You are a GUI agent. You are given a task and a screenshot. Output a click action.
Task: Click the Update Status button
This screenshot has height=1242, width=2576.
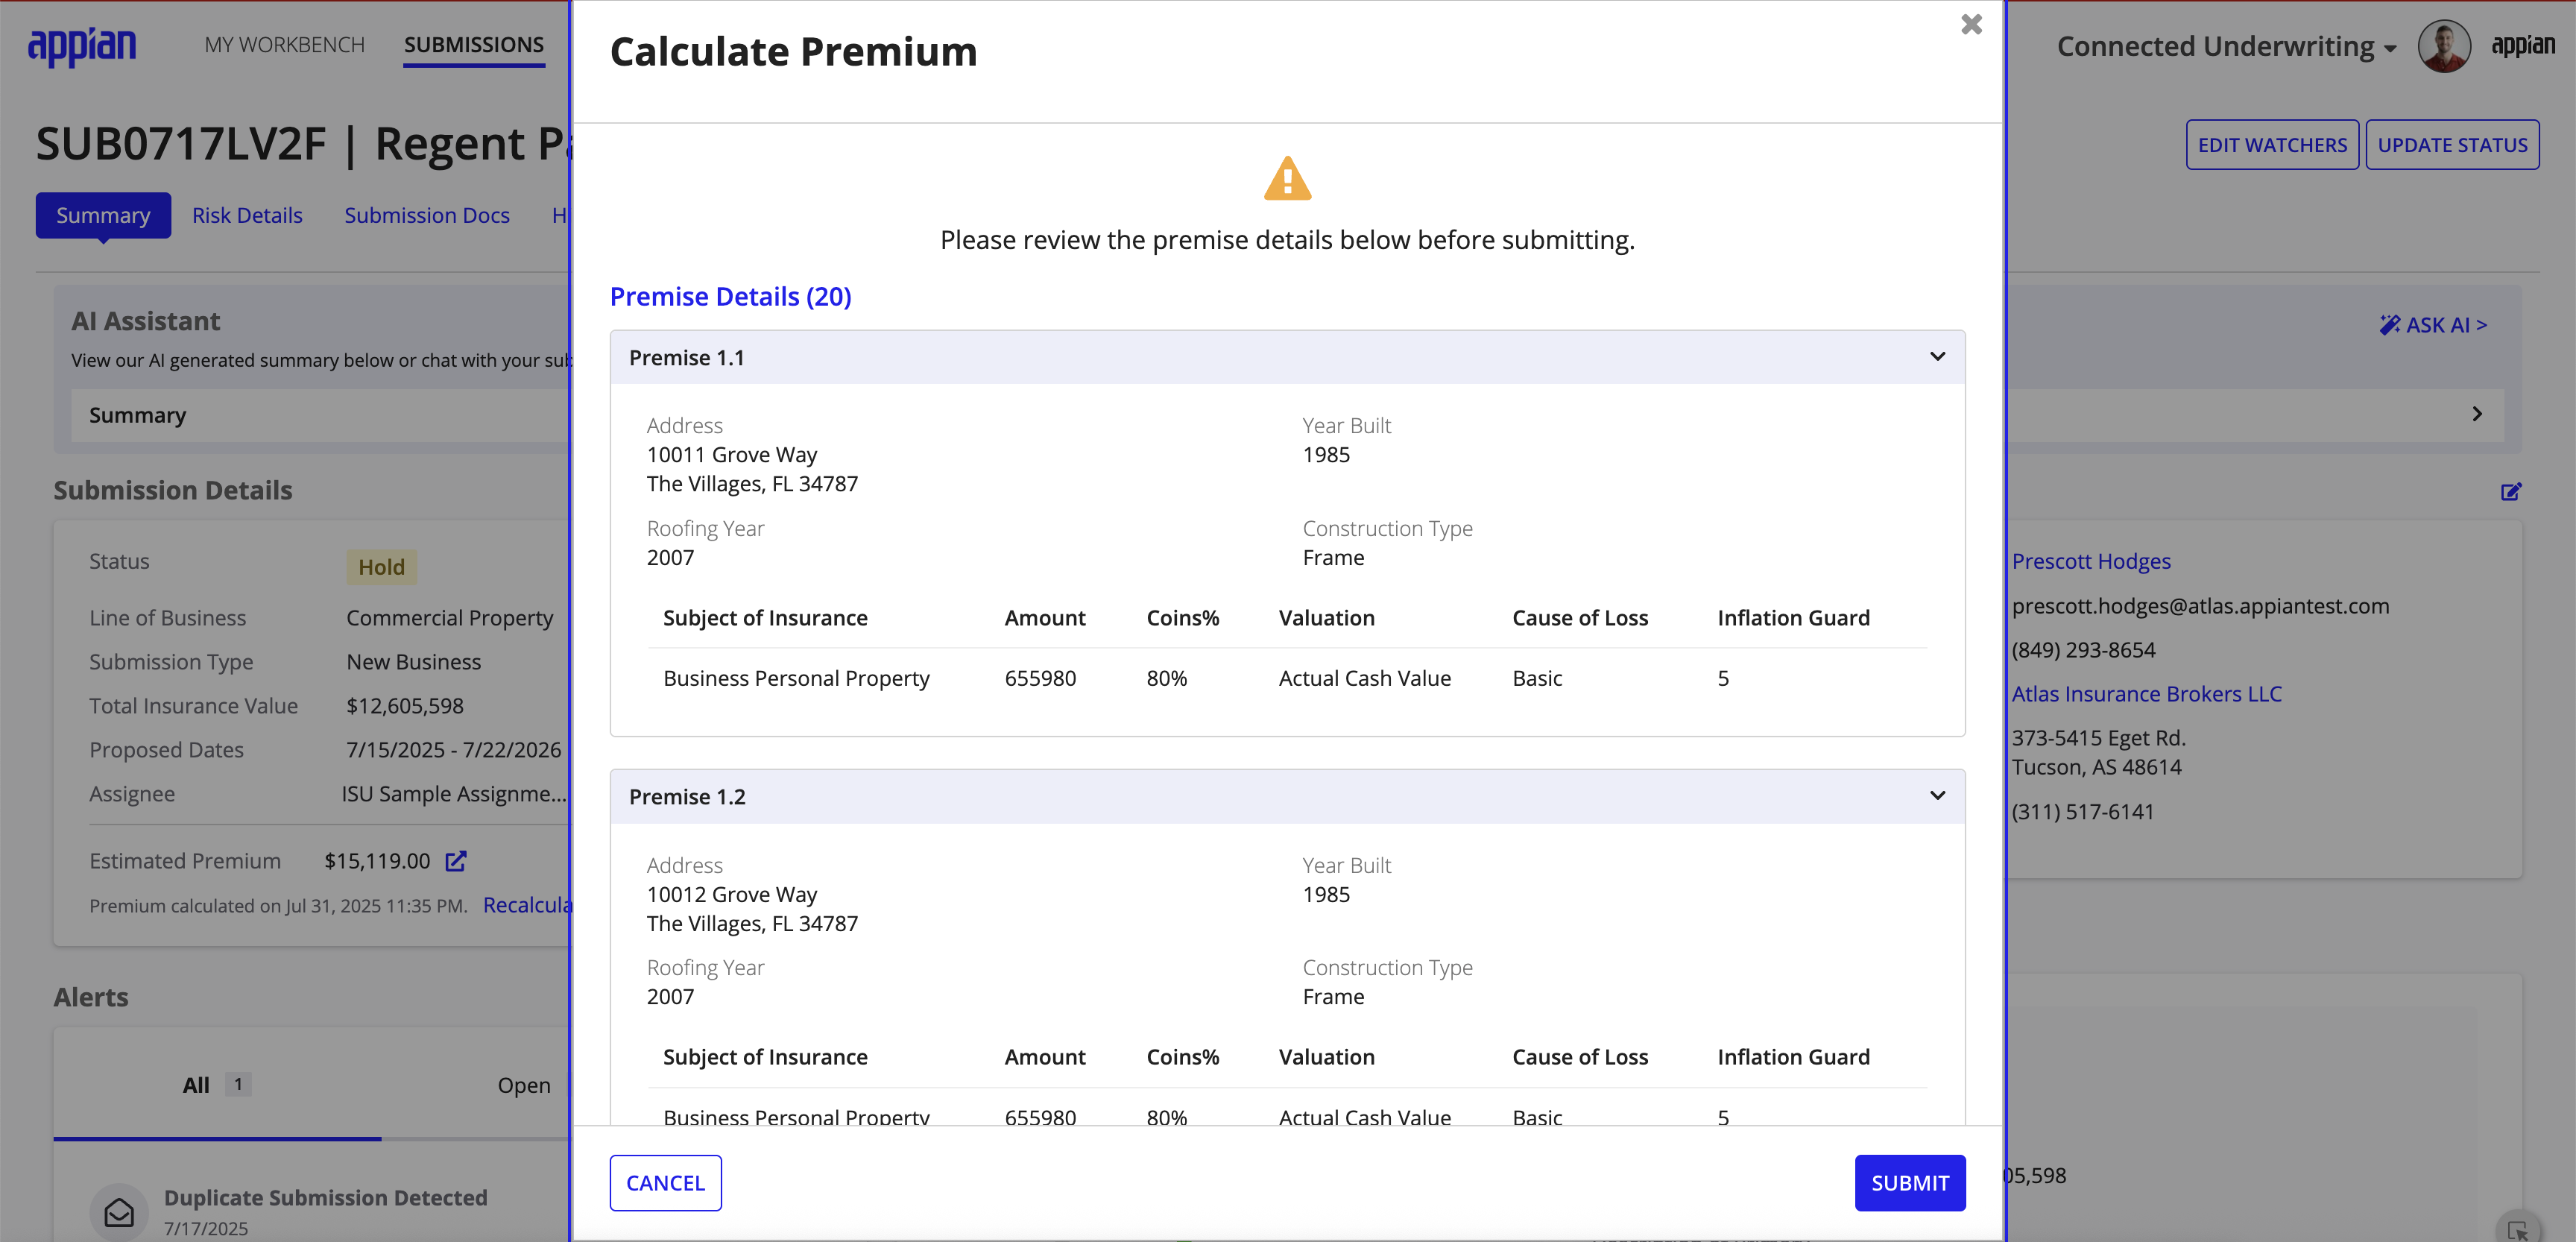2452,145
